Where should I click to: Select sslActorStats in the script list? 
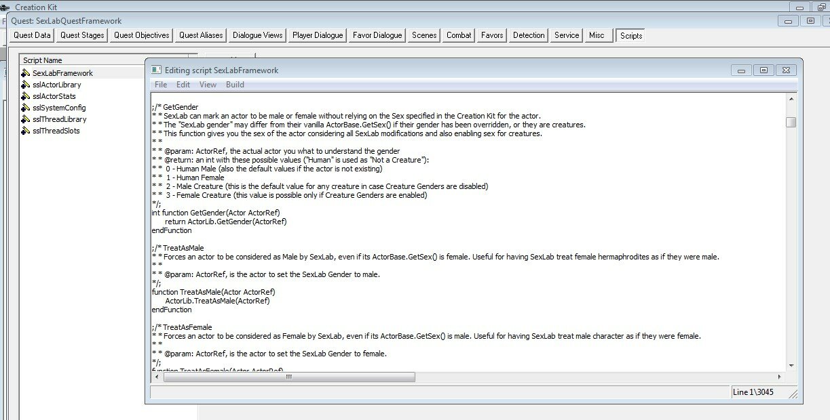pyautogui.click(x=54, y=96)
